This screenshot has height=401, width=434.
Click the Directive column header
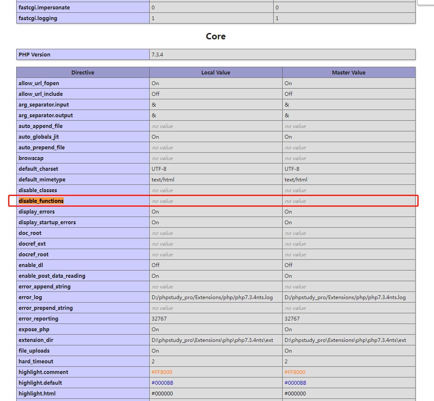[x=83, y=72]
